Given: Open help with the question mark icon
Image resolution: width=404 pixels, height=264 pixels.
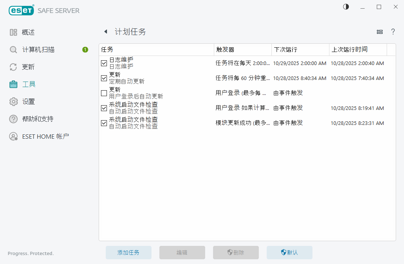Looking at the screenshot, I should [393, 32].
